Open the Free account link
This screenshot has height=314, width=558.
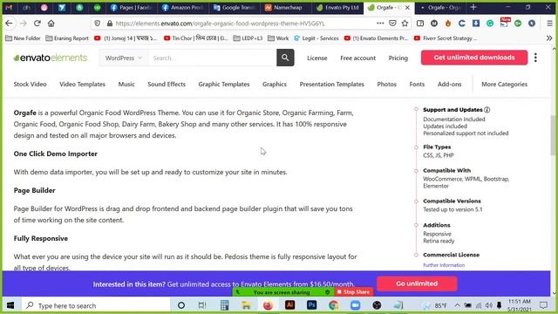tap(358, 58)
